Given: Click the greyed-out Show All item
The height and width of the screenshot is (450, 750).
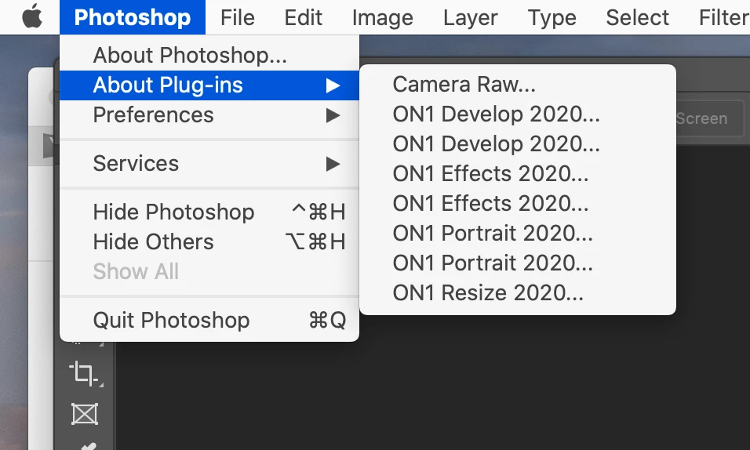Looking at the screenshot, I should (x=209, y=271).
